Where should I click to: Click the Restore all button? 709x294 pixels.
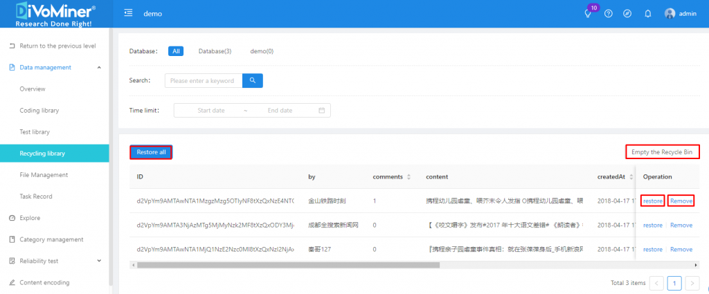[151, 152]
